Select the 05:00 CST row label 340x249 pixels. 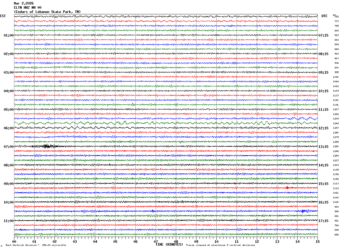click(8, 110)
